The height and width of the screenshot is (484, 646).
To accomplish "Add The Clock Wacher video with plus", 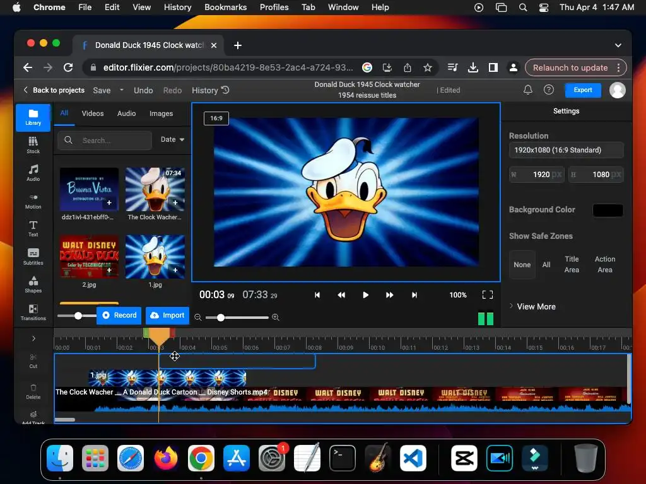I will pyautogui.click(x=175, y=202).
